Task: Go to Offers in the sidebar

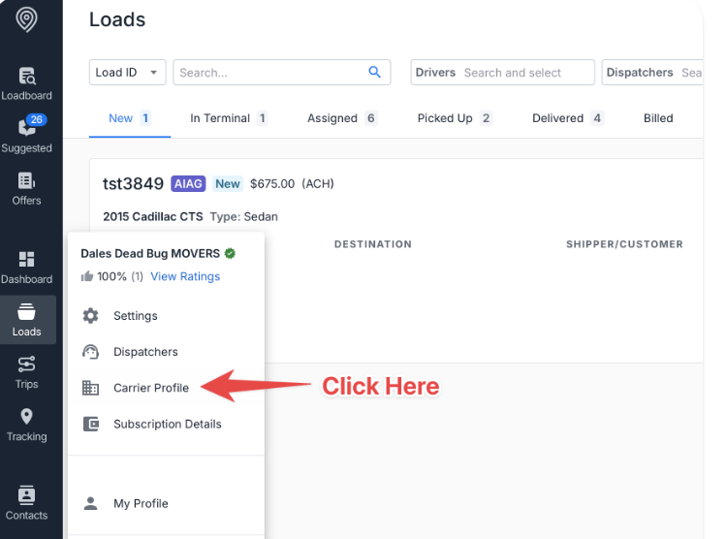Action: coord(26,189)
